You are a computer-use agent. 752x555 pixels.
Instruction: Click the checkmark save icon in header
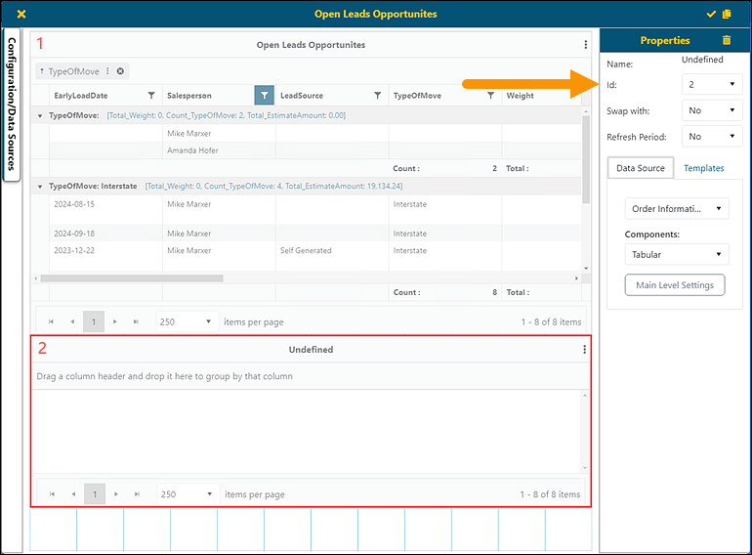pyautogui.click(x=711, y=15)
